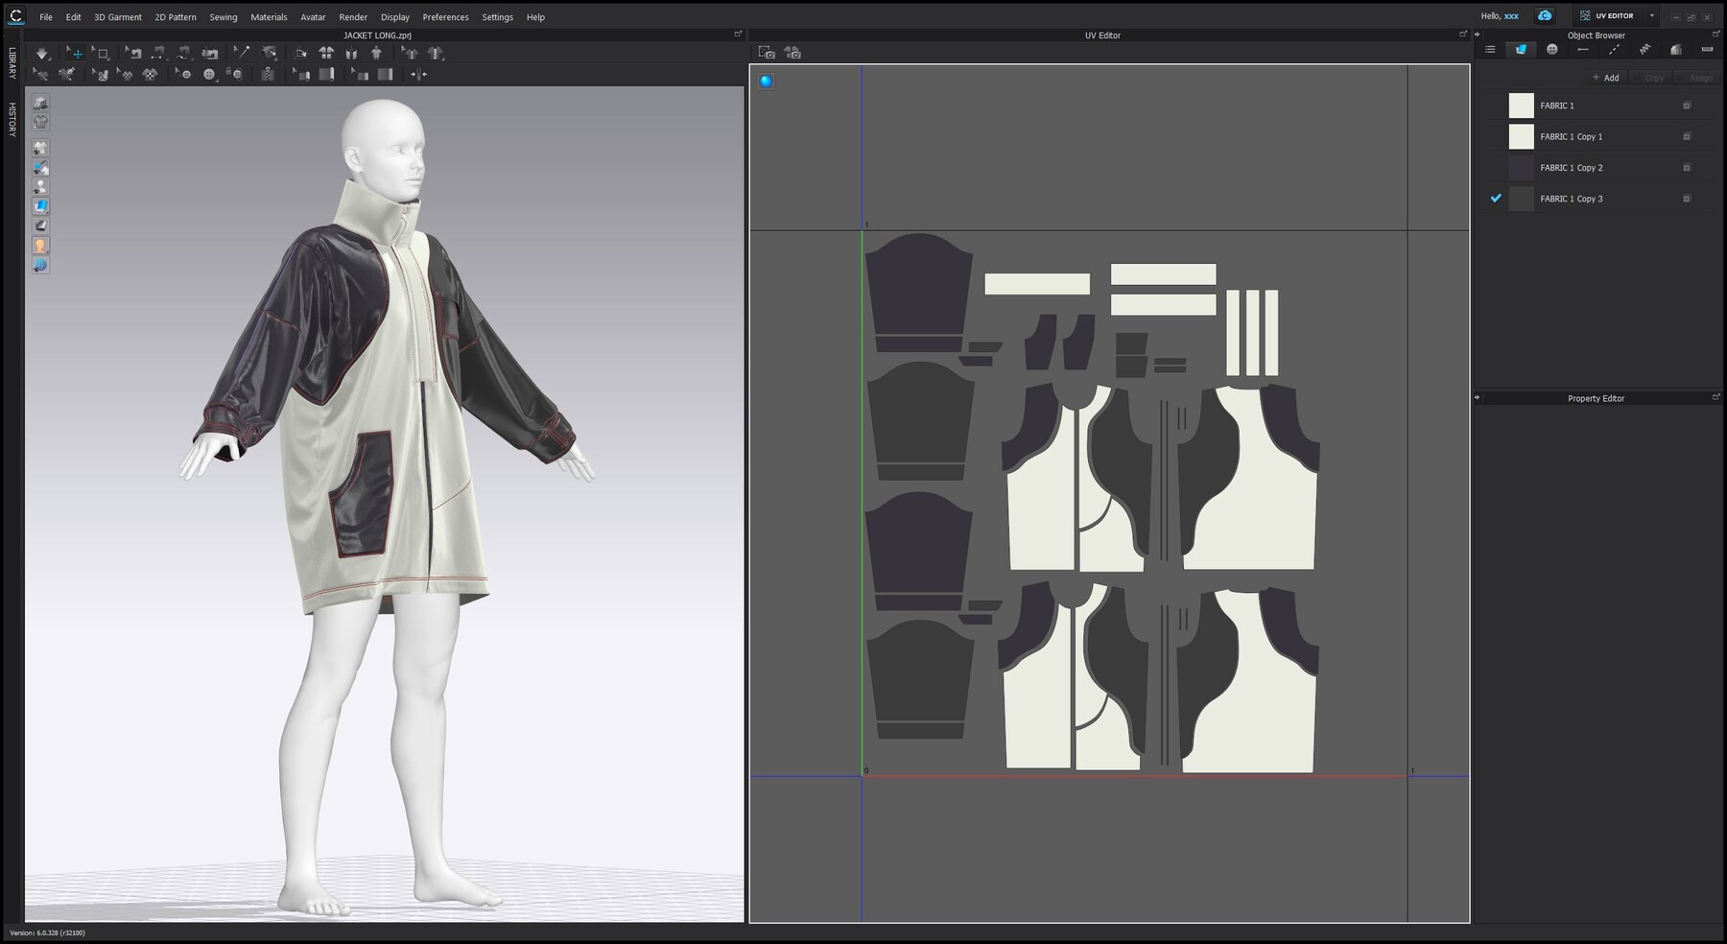
Task: Select FABRIC 1 Copy 2 in the fabric list
Action: [x=1573, y=168]
